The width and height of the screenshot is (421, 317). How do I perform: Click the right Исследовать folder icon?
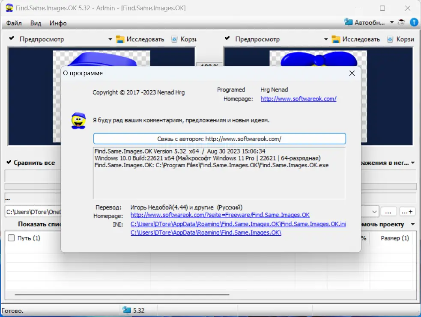pos(336,39)
